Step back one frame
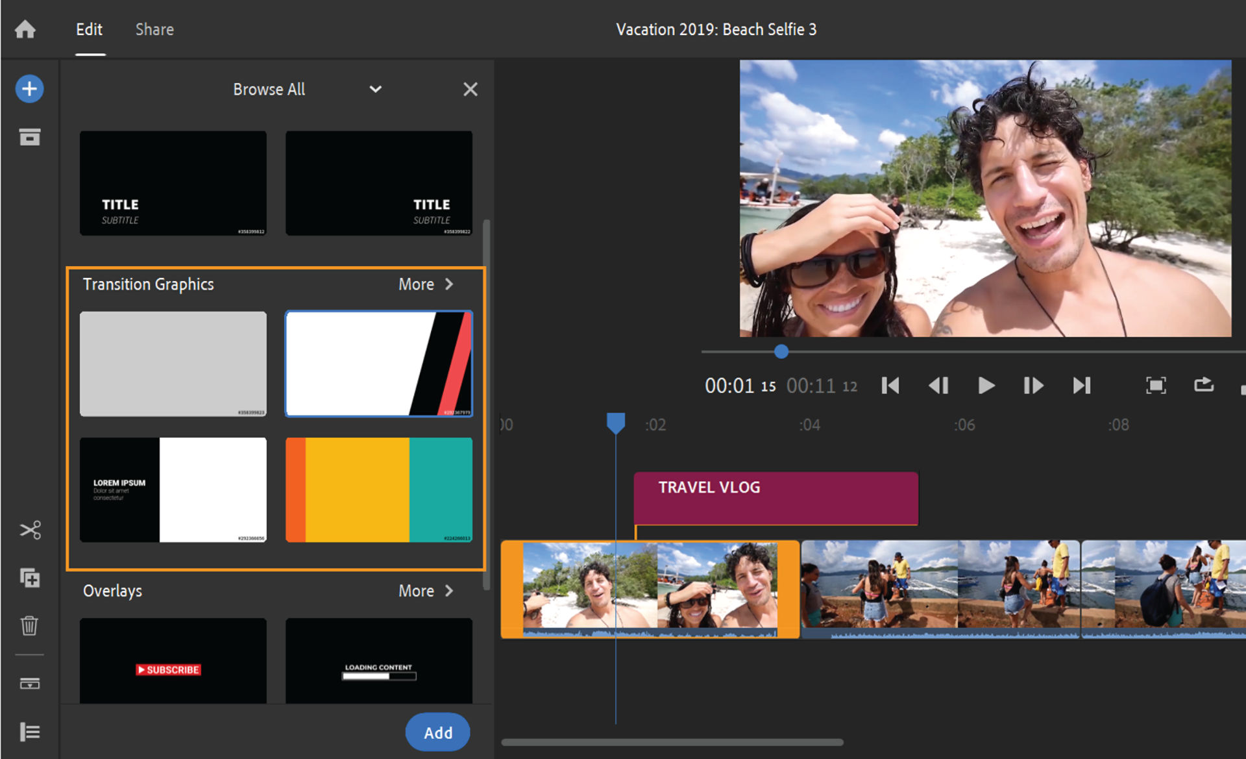This screenshot has height=759, width=1246. point(938,386)
